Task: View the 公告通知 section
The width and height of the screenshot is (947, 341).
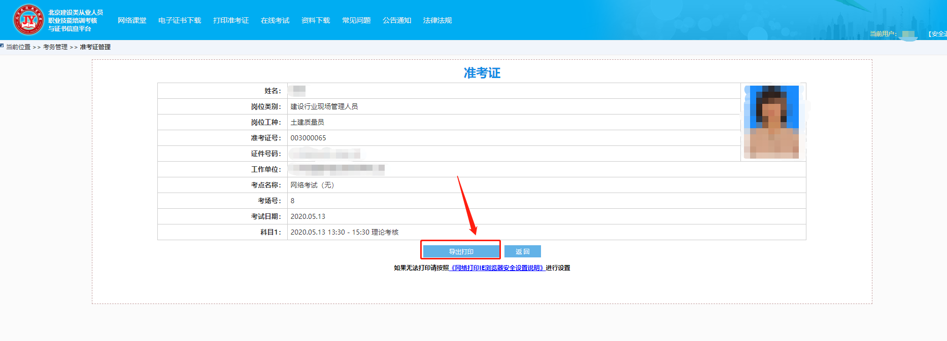Action: pyautogui.click(x=397, y=20)
